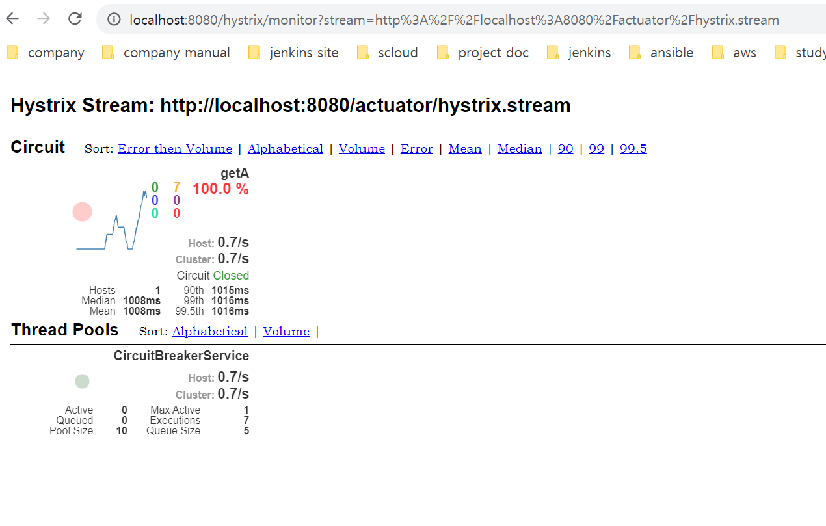Click the Max Active value 1
The image size is (826, 526).
pyautogui.click(x=246, y=410)
